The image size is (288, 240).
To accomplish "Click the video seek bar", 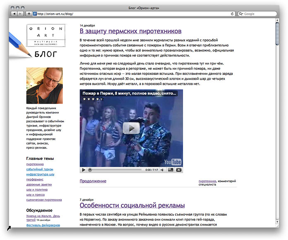I will tap(115, 170).
